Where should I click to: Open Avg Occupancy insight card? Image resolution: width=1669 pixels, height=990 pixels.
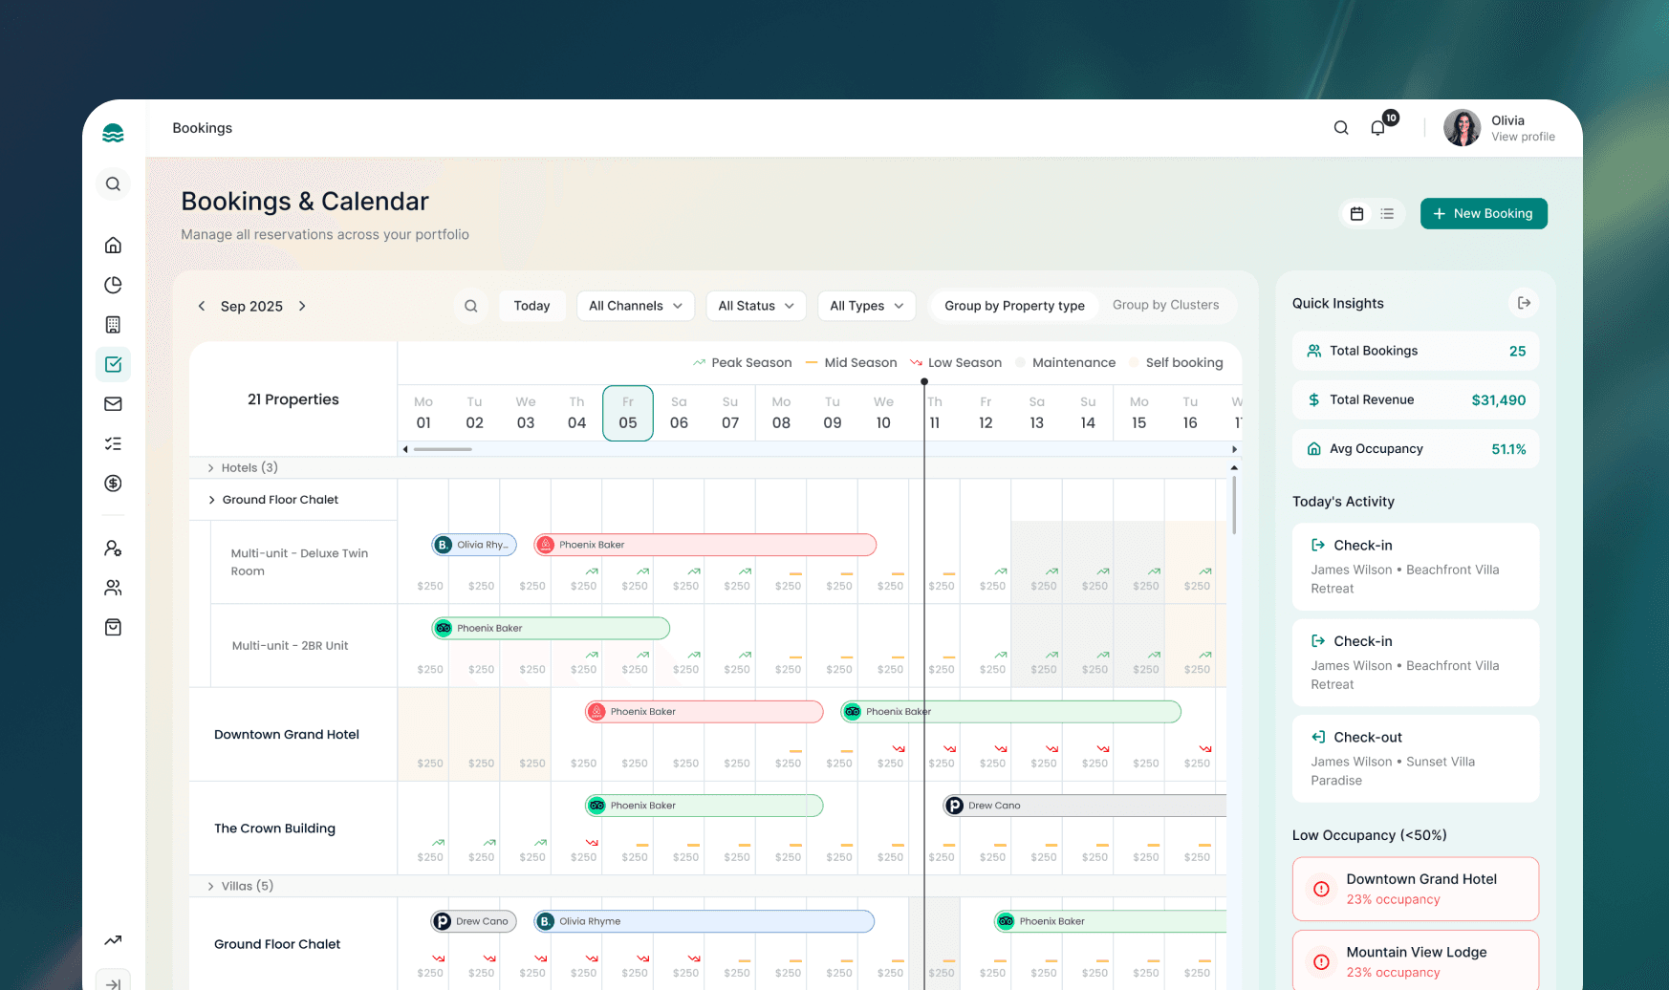1416,449
